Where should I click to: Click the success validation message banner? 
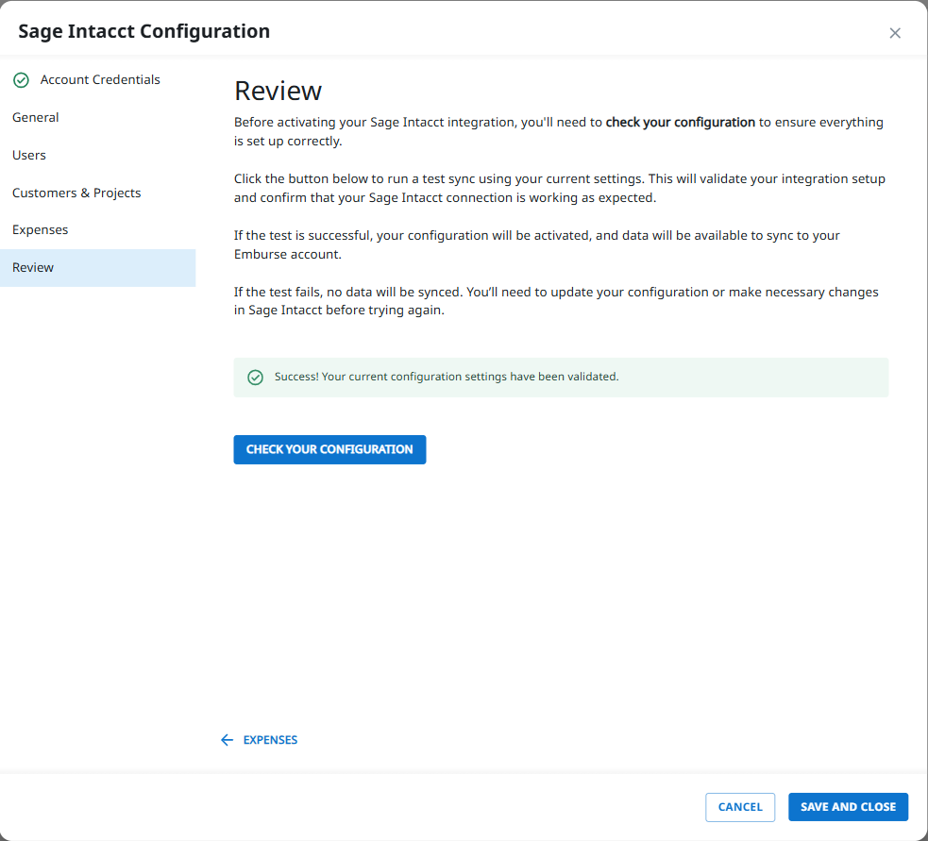pos(561,377)
